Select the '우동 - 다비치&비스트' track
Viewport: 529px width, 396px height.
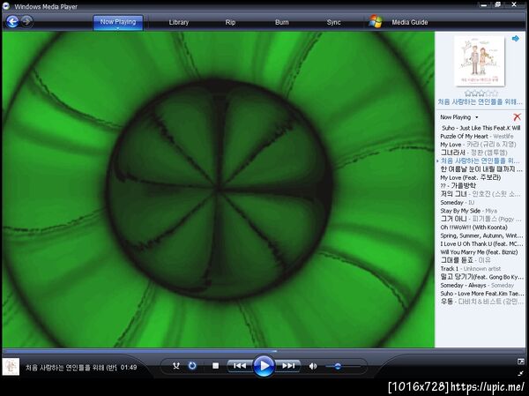point(481,302)
